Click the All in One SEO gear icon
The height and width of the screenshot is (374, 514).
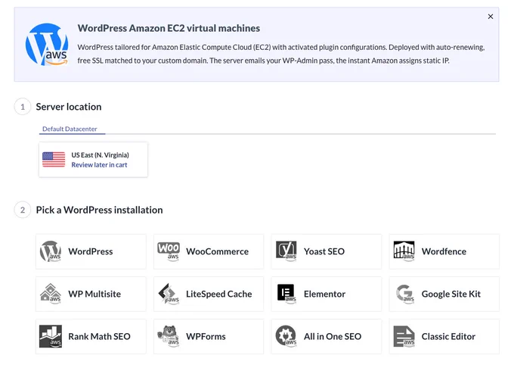(286, 336)
